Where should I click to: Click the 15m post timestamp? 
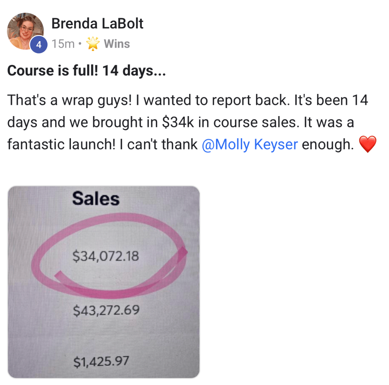point(63,44)
